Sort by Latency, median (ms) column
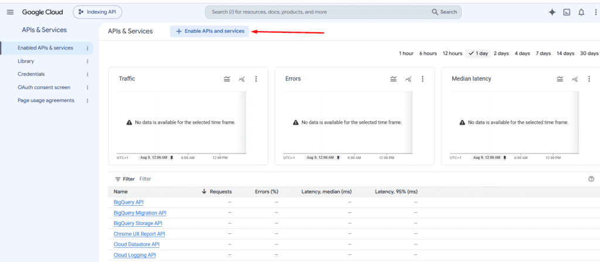The height and width of the screenshot is (262, 600). (x=326, y=192)
